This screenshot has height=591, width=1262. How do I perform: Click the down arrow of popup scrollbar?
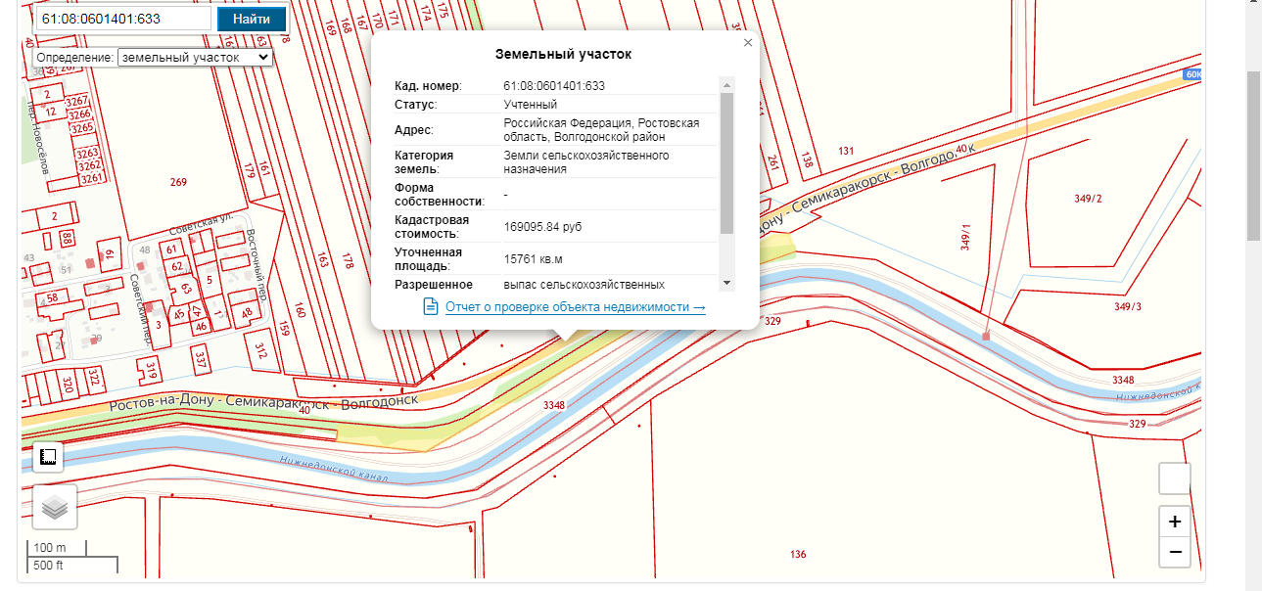point(726,283)
